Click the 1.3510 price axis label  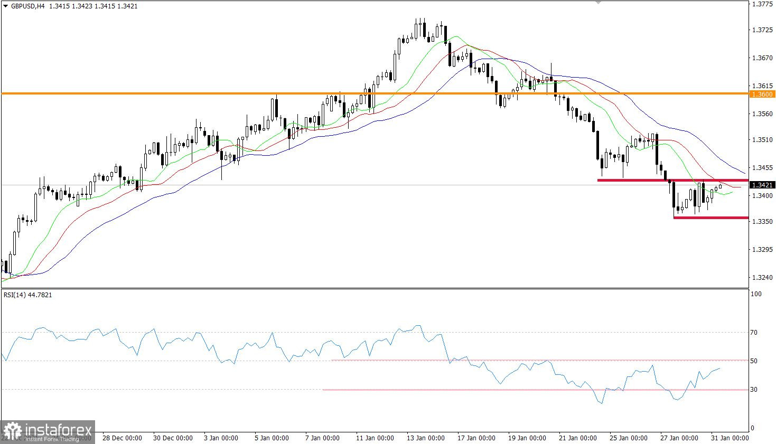(x=762, y=140)
